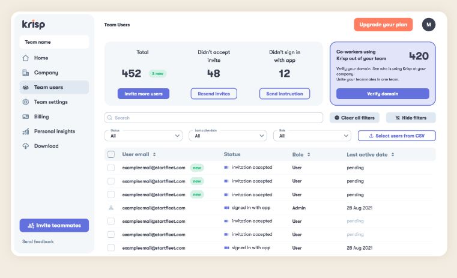This screenshot has height=278, width=457.
Task: Click Select users from CSV button
Action: [397, 136]
